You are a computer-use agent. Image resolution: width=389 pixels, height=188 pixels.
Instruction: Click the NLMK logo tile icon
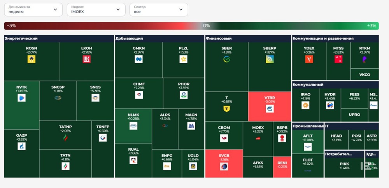(133, 126)
